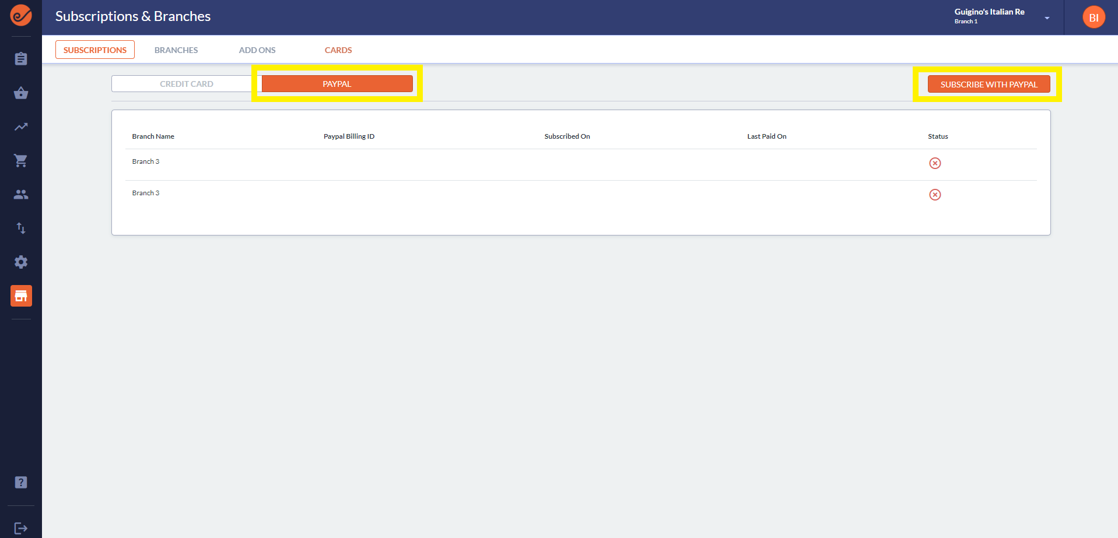The width and height of the screenshot is (1118, 538).
Task: Click the app logo in the sidebar
Action: coord(21,16)
